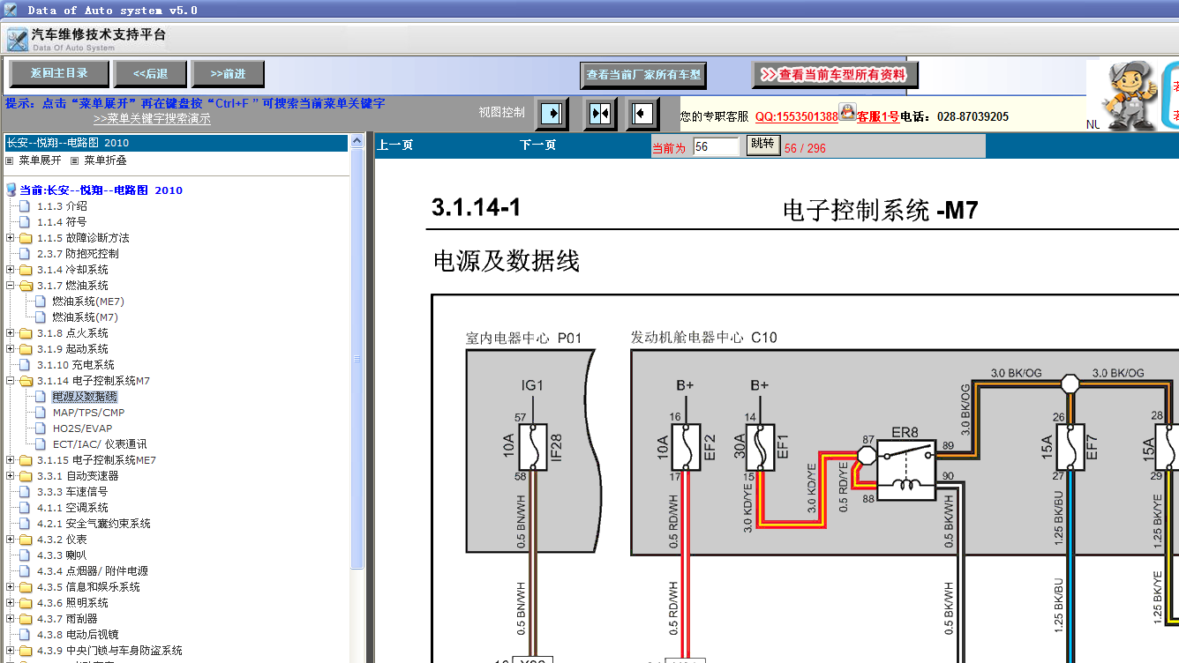Expand the 4.3.9 中央门锁与车身防盗系统 node
Viewport: 1179px width, 663px height.
click(10, 650)
